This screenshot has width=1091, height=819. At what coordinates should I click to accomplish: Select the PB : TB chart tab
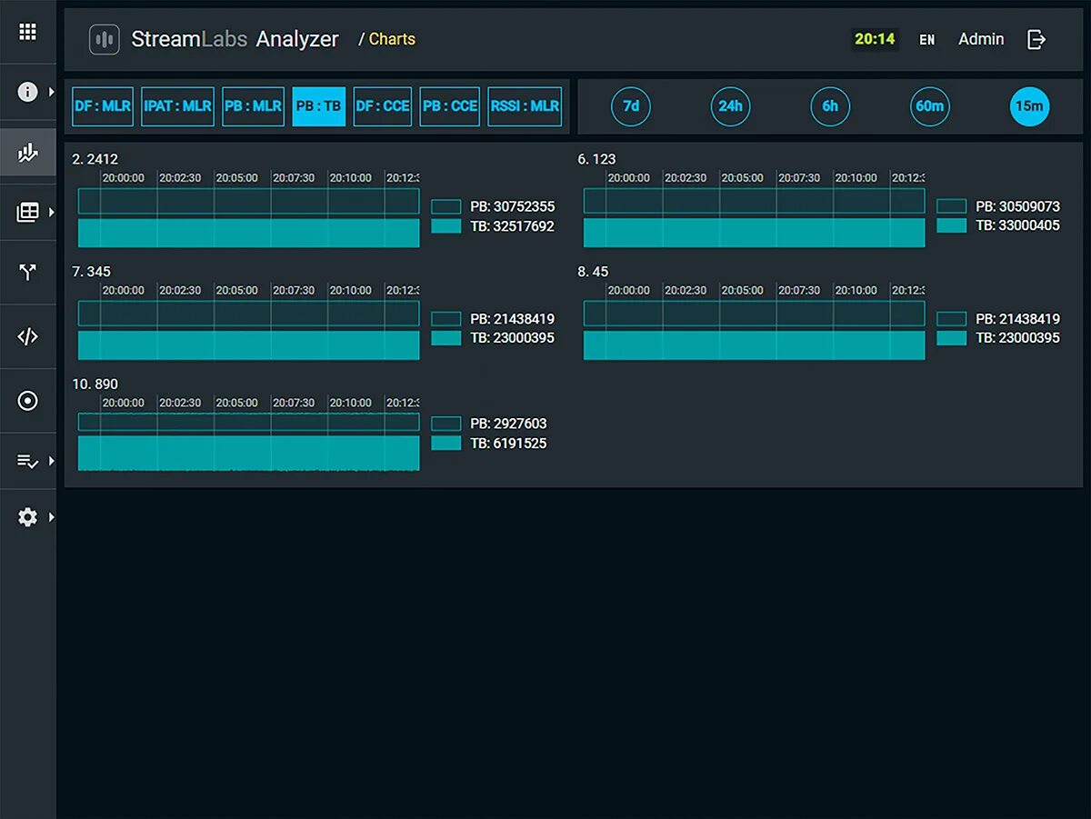tap(318, 106)
